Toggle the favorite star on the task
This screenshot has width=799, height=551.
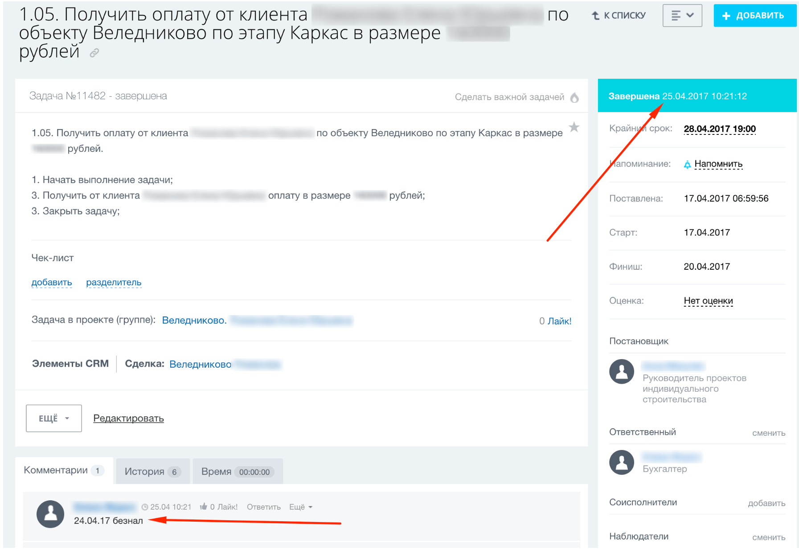click(574, 128)
